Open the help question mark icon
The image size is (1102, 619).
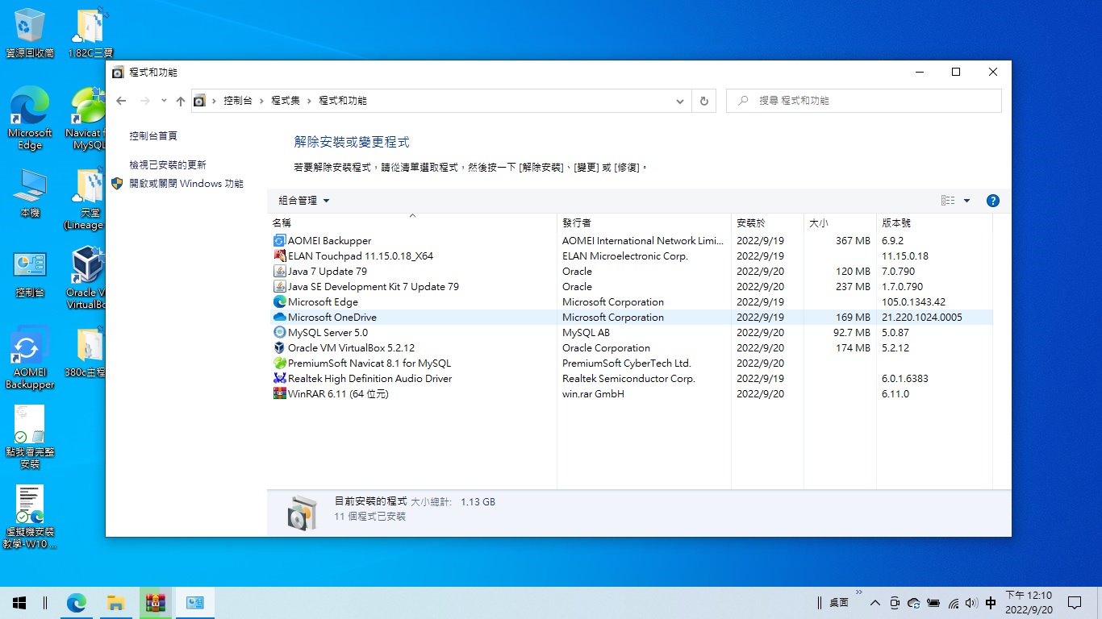tap(993, 201)
